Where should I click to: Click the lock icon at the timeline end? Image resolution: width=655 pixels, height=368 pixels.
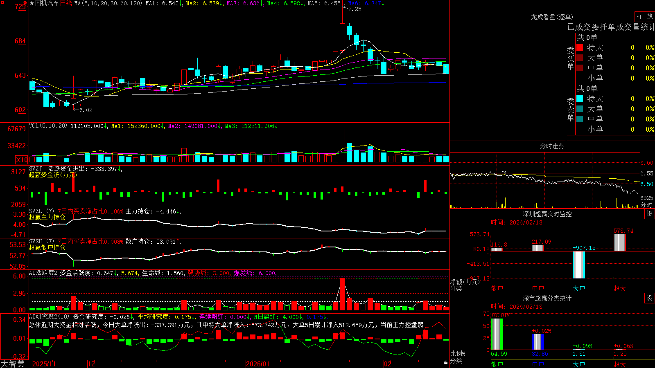coord(446,363)
